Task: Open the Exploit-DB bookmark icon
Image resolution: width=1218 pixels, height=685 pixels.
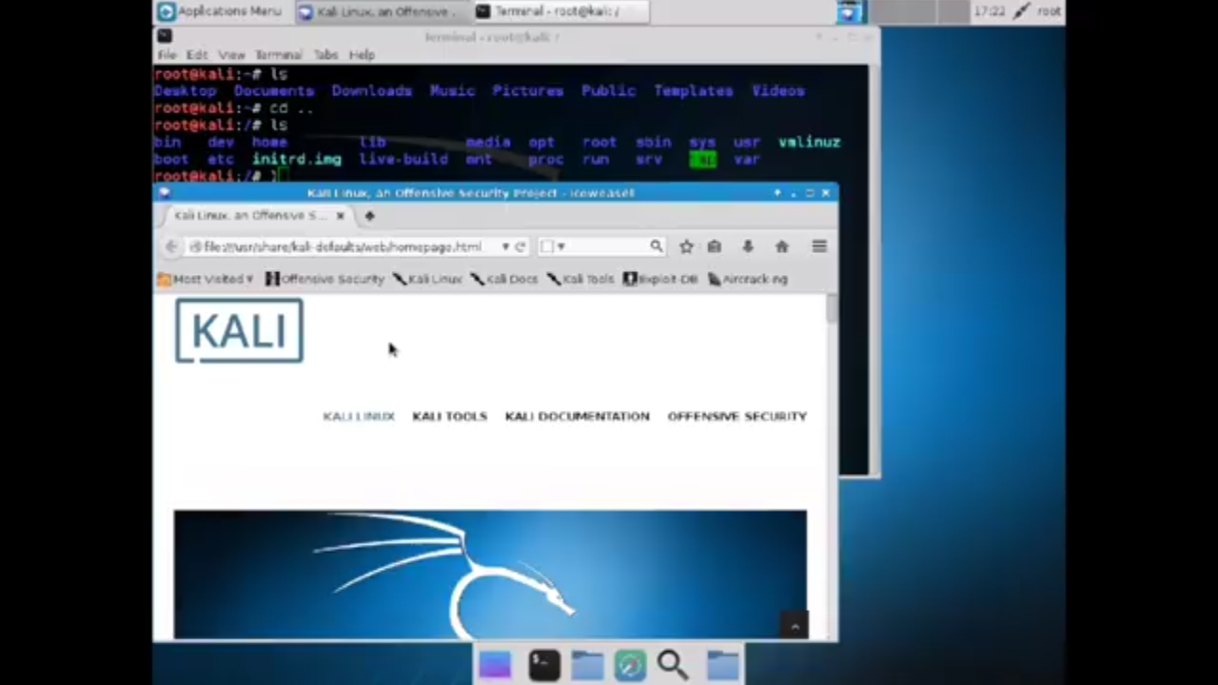Action: 630,279
